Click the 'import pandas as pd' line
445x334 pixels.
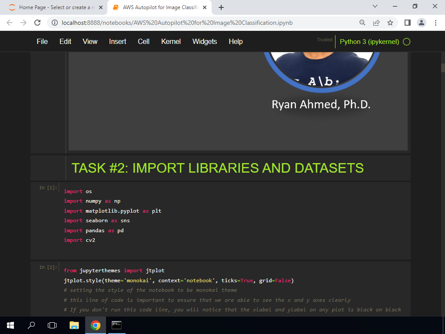pyautogui.click(x=94, y=230)
